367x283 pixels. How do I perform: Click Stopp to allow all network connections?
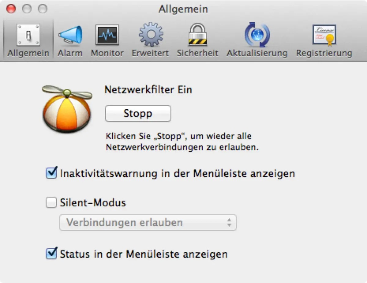point(138,113)
